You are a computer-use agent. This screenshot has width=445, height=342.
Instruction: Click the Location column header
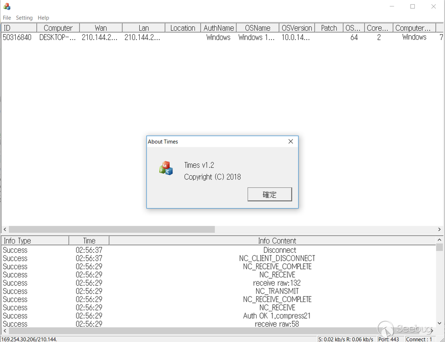[x=183, y=28]
